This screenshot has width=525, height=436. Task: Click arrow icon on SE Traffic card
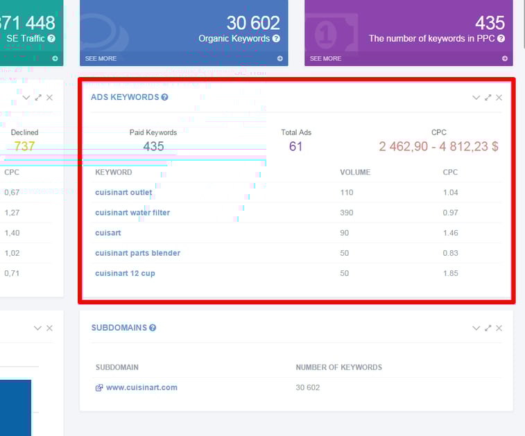55,58
